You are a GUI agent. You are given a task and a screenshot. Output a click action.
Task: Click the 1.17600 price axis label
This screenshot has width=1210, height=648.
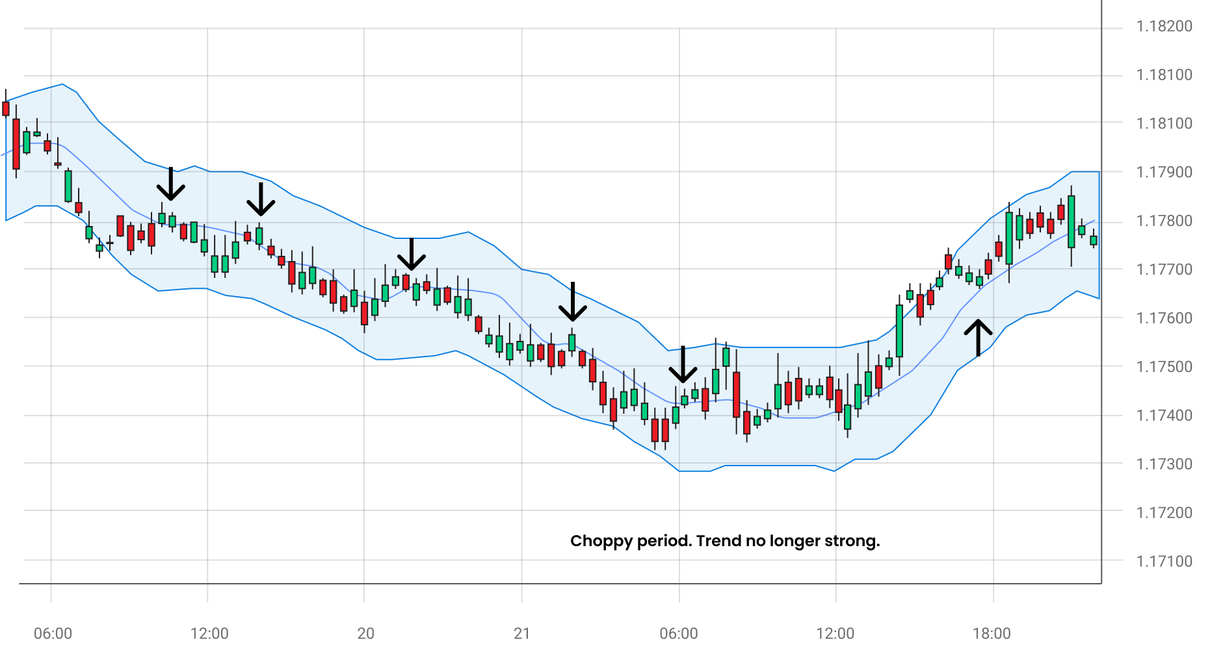pyautogui.click(x=1164, y=319)
